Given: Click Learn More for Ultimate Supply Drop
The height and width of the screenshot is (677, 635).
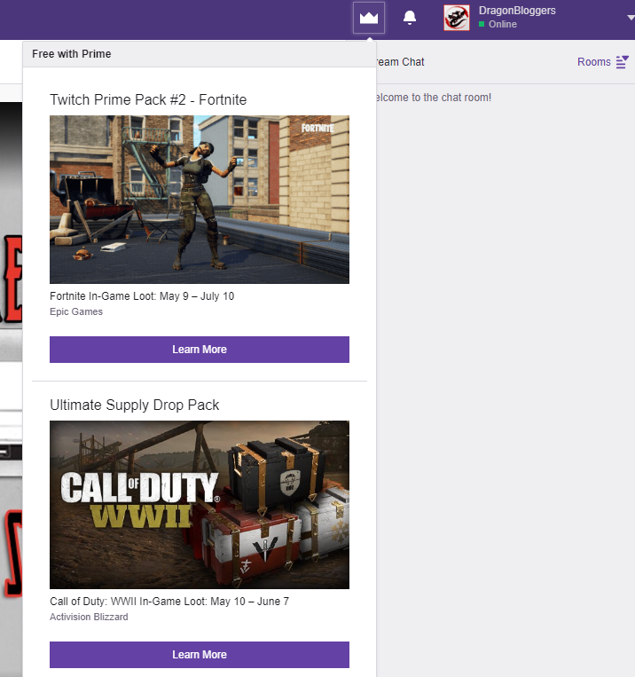Looking at the screenshot, I should click(200, 655).
